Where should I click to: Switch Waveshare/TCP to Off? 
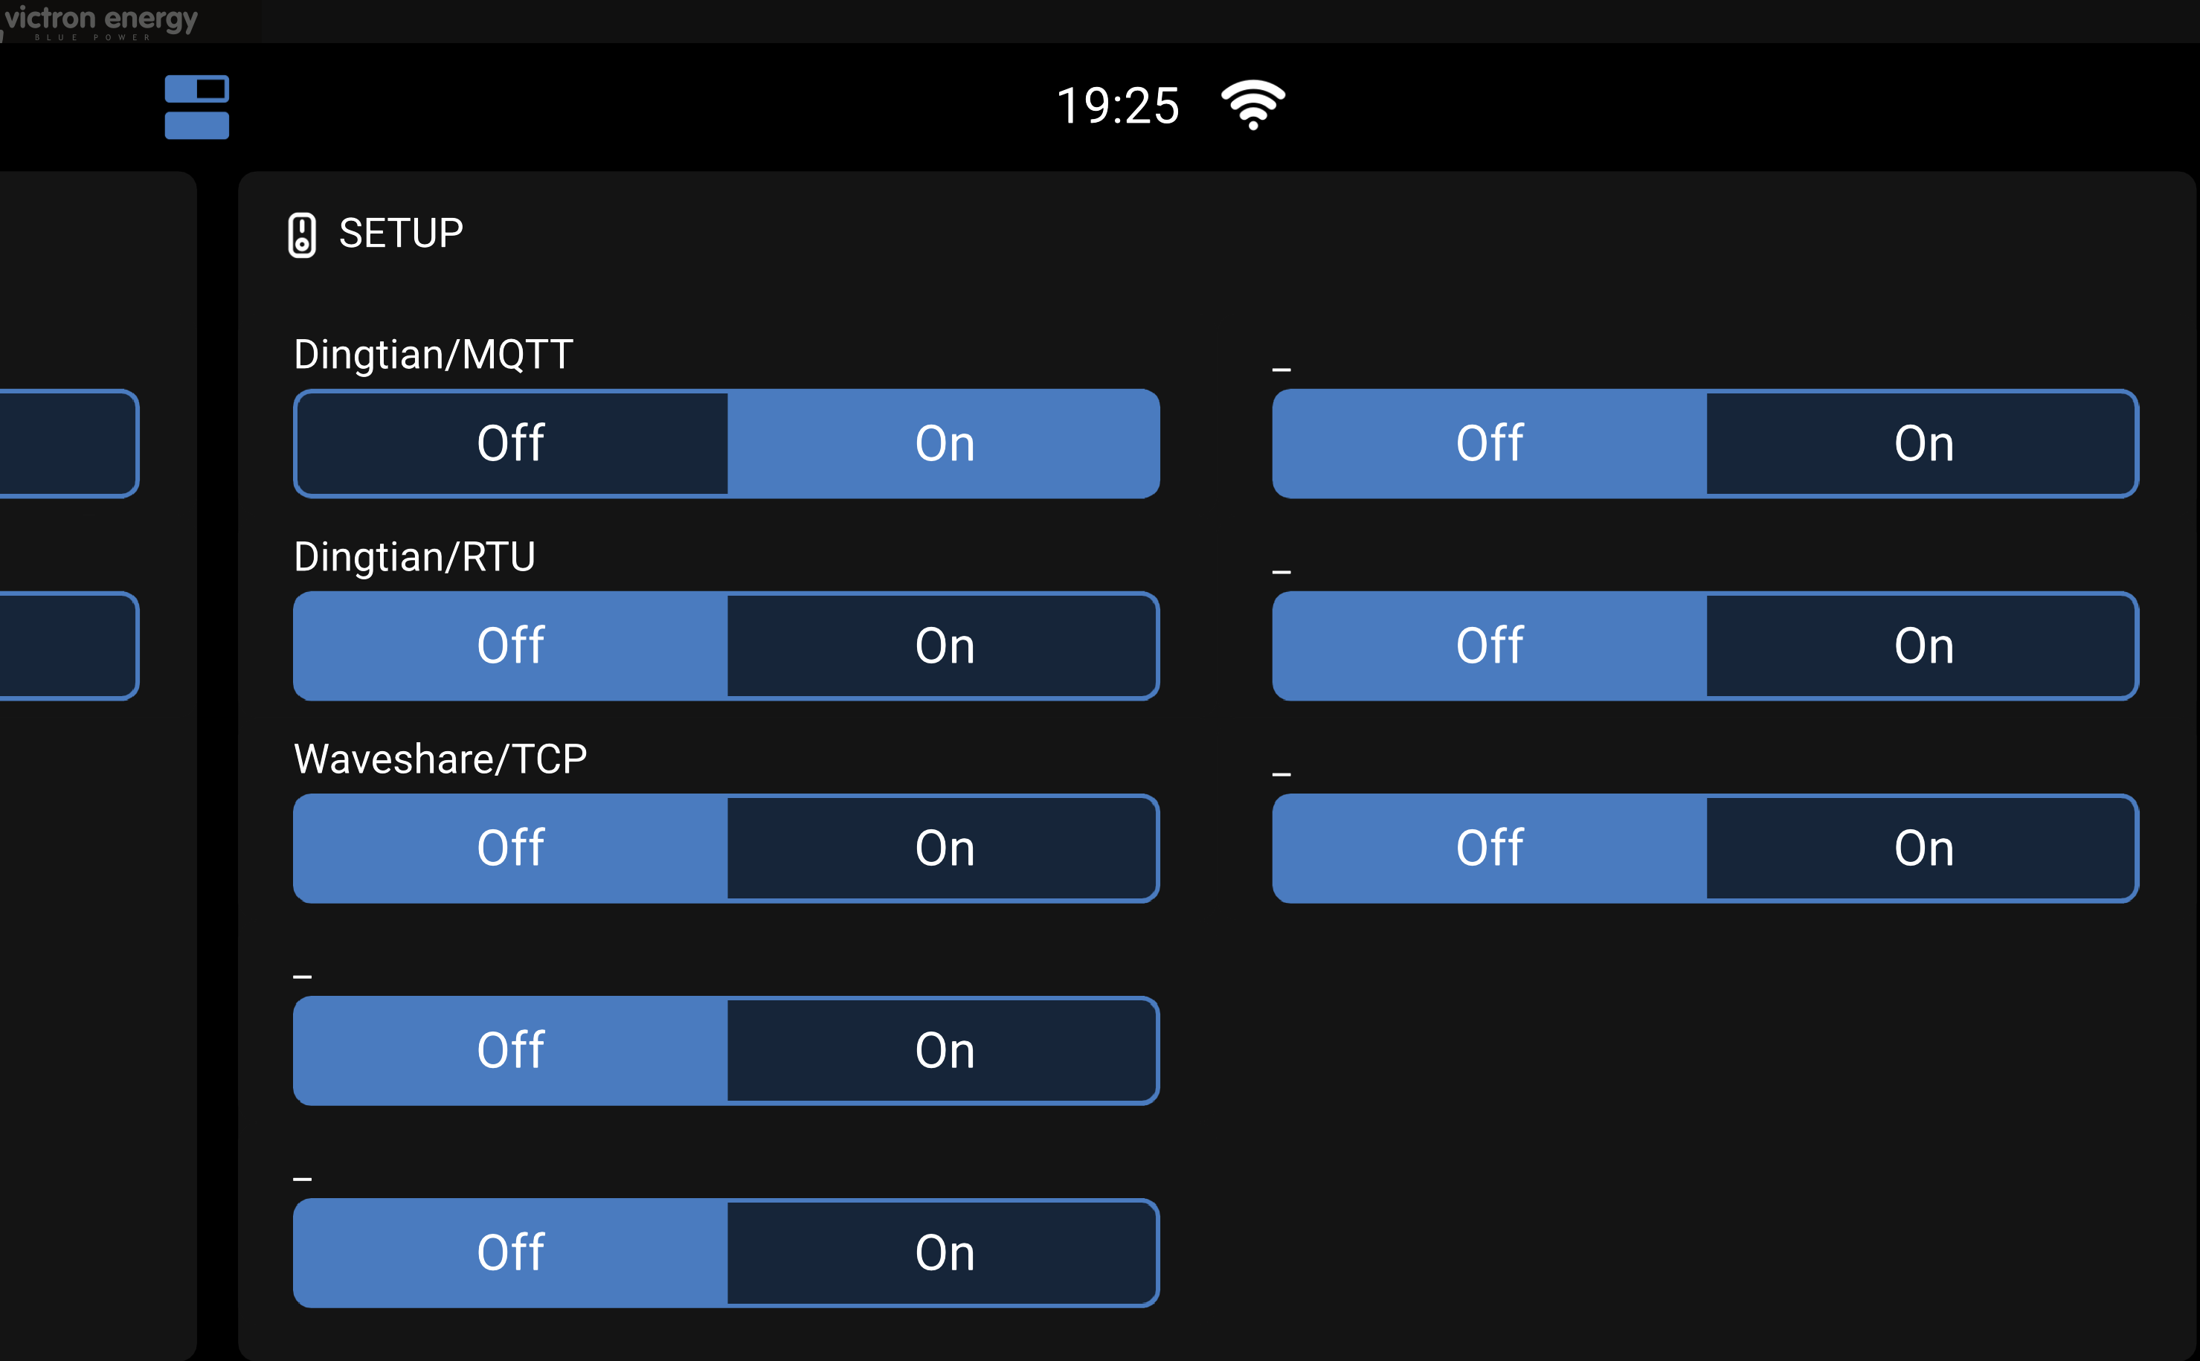tap(510, 849)
